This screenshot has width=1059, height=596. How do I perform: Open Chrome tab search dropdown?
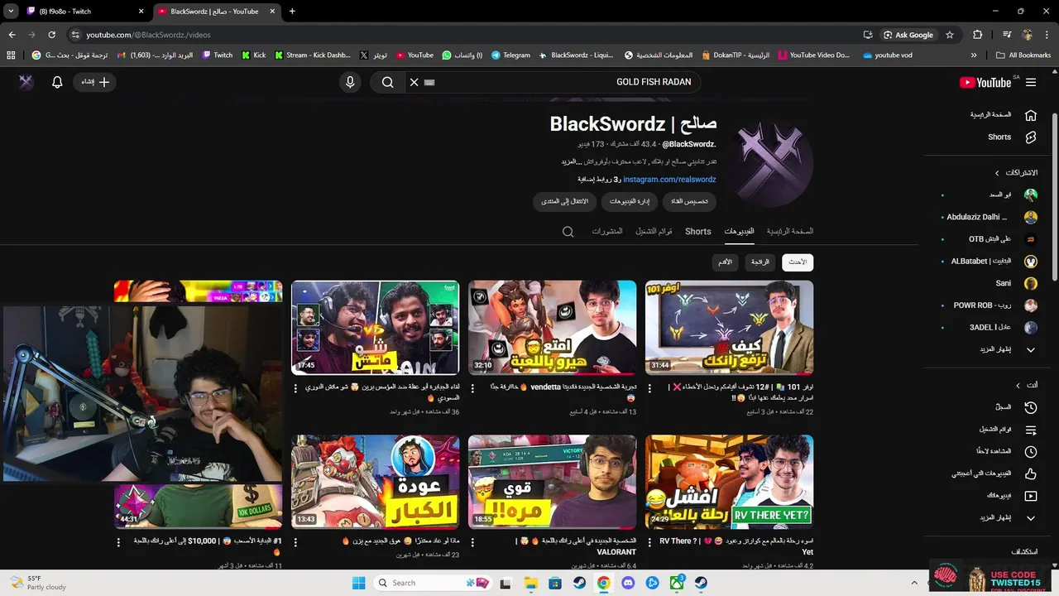[x=11, y=12]
